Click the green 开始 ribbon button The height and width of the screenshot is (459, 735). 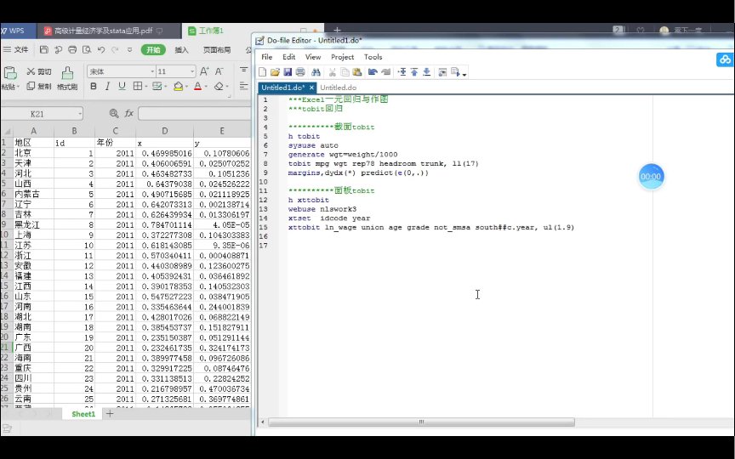(x=153, y=49)
